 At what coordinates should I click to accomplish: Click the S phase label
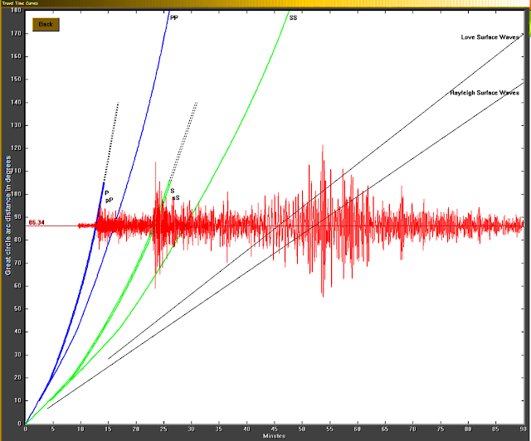(173, 191)
